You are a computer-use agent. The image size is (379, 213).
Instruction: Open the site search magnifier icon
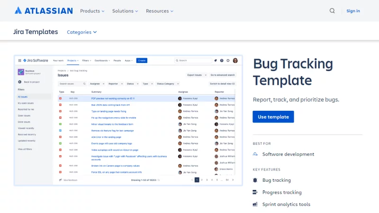[x=332, y=11]
